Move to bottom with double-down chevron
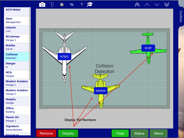The width and height of the screenshot is (184, 138). [x=167, y=5]
